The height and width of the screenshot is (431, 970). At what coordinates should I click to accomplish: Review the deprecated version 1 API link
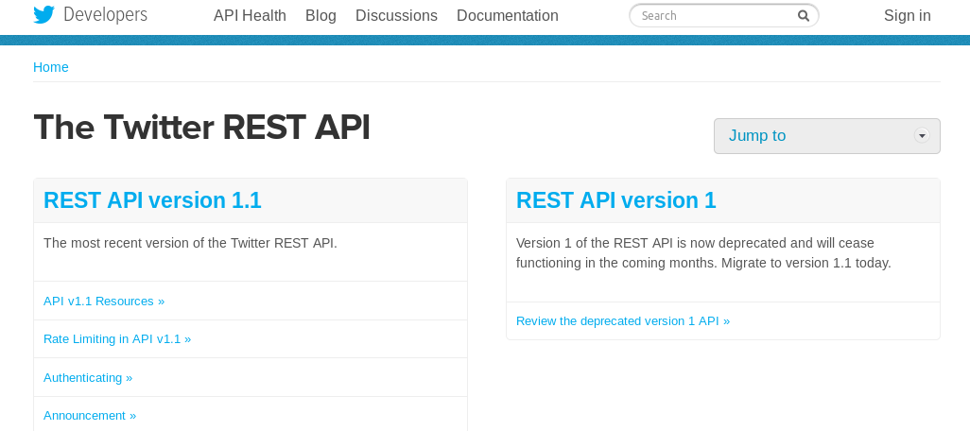point(623,321)
